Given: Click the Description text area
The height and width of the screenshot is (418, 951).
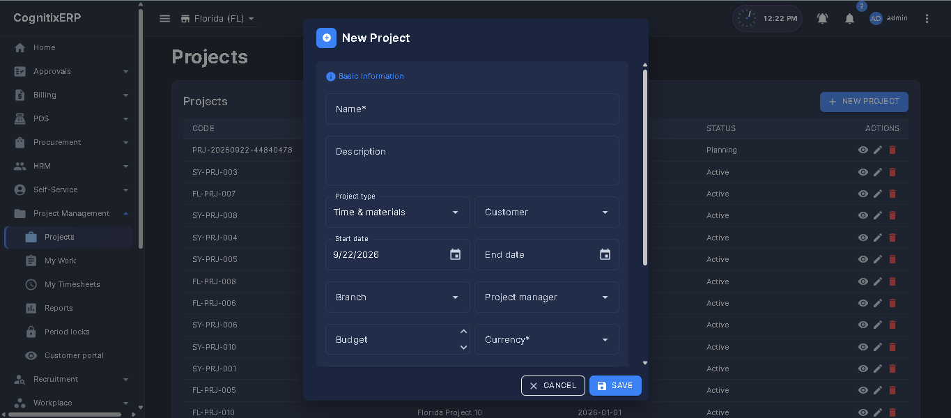Looking at the screenshot, I should 472,161.
